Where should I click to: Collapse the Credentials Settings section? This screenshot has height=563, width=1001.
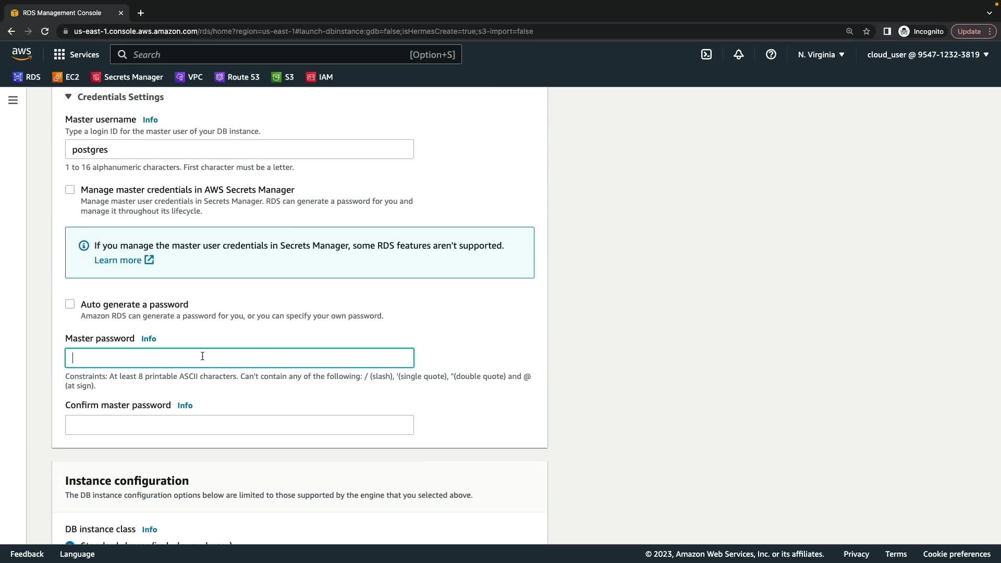[x=68, y=97]
